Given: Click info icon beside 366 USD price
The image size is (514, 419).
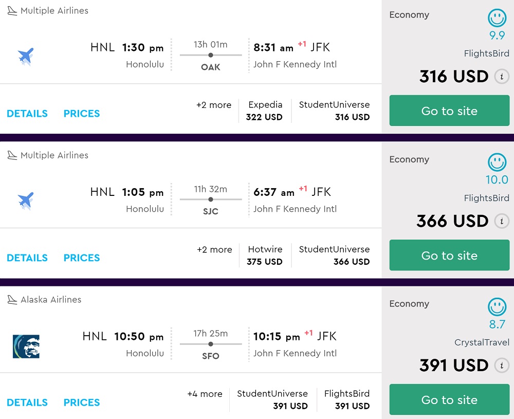Looking at the screenshot, I should pyautogui.click(x=502, y=222).
